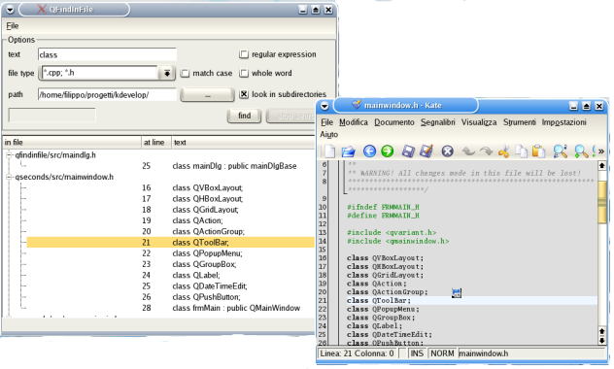
Task: Click the 'text' results column header
Action: (244, 143)
